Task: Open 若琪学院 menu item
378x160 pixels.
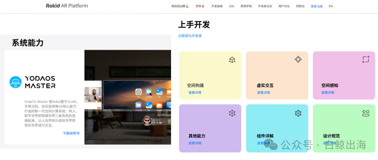Action: click(246, 6)
